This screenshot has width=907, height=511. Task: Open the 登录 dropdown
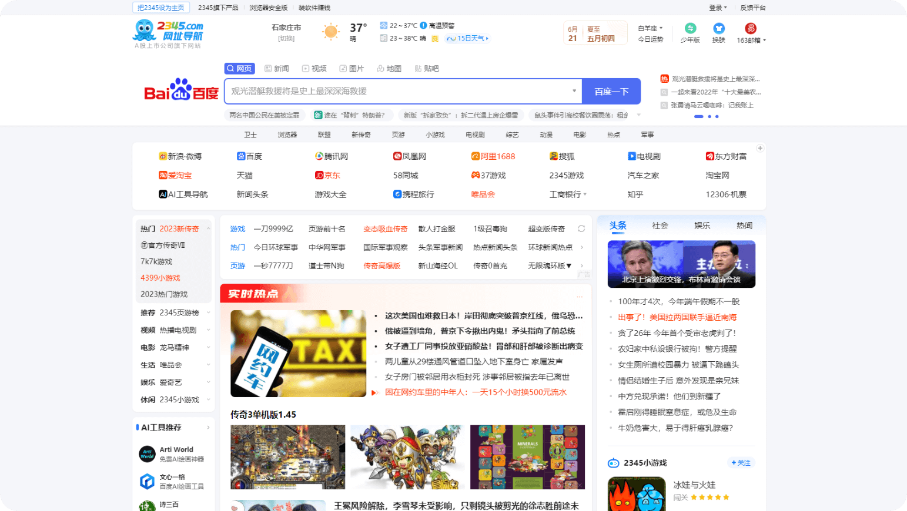pyautogui.click(x=718, y=8)
